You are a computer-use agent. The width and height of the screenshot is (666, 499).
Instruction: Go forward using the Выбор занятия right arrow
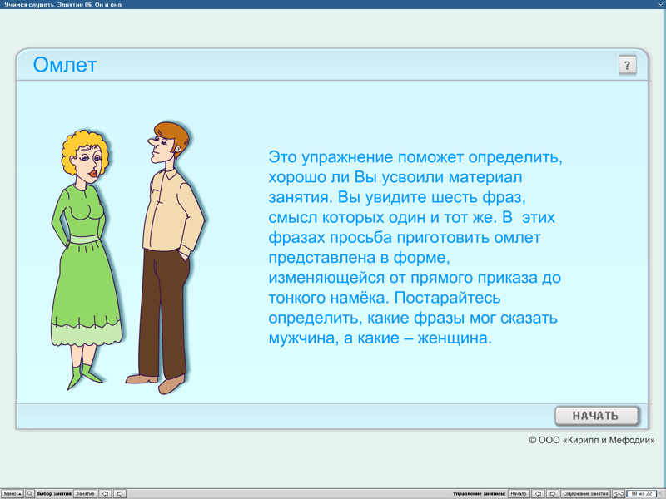point(120,492)
